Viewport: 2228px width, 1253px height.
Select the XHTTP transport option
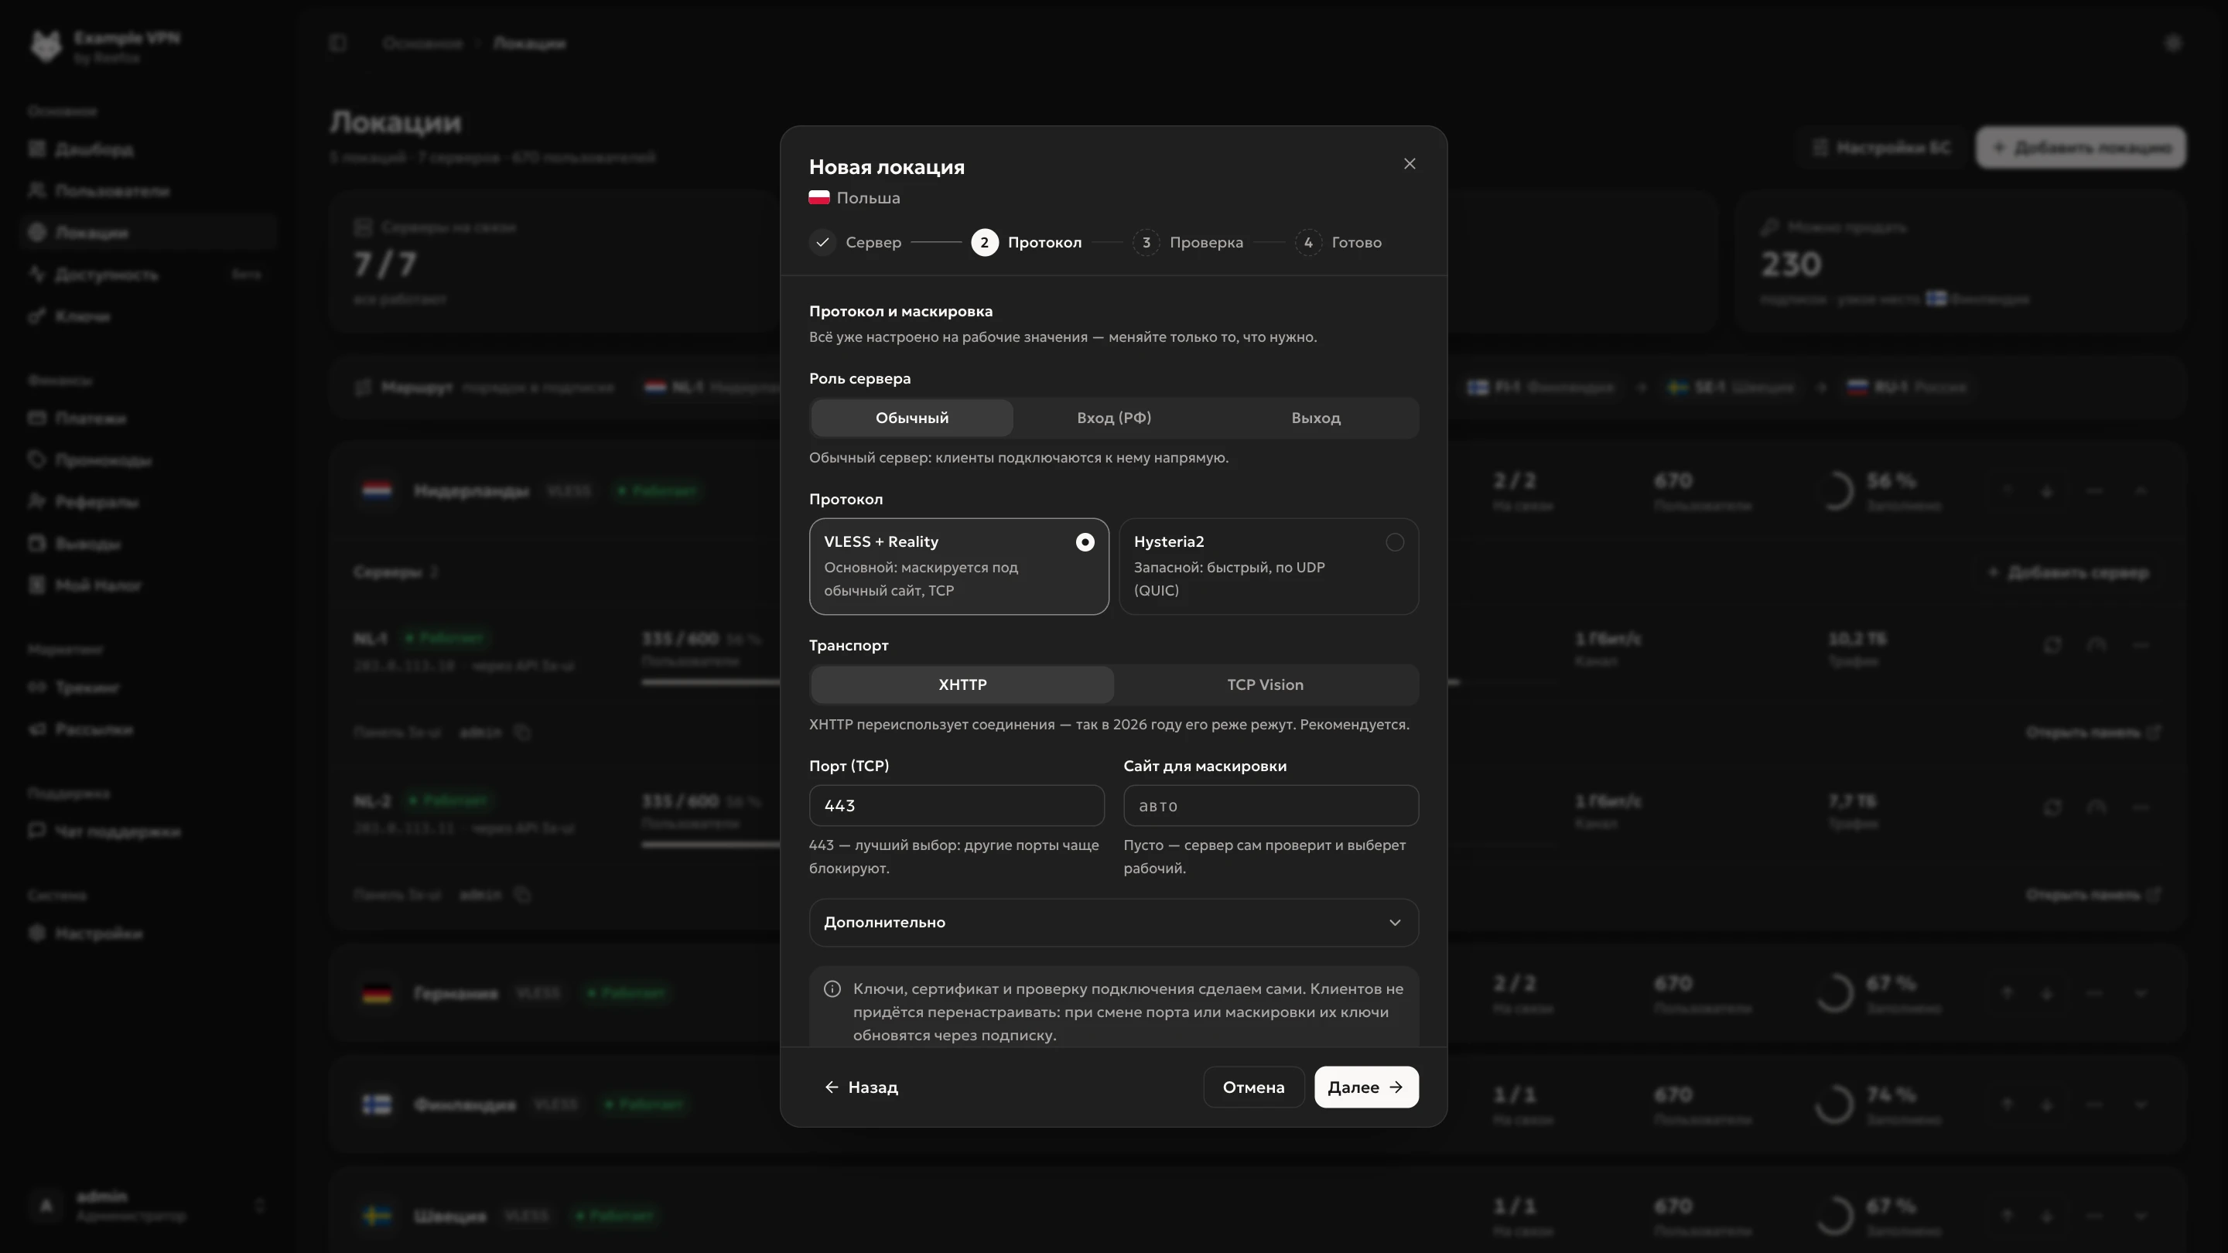[x=962, y=684]
